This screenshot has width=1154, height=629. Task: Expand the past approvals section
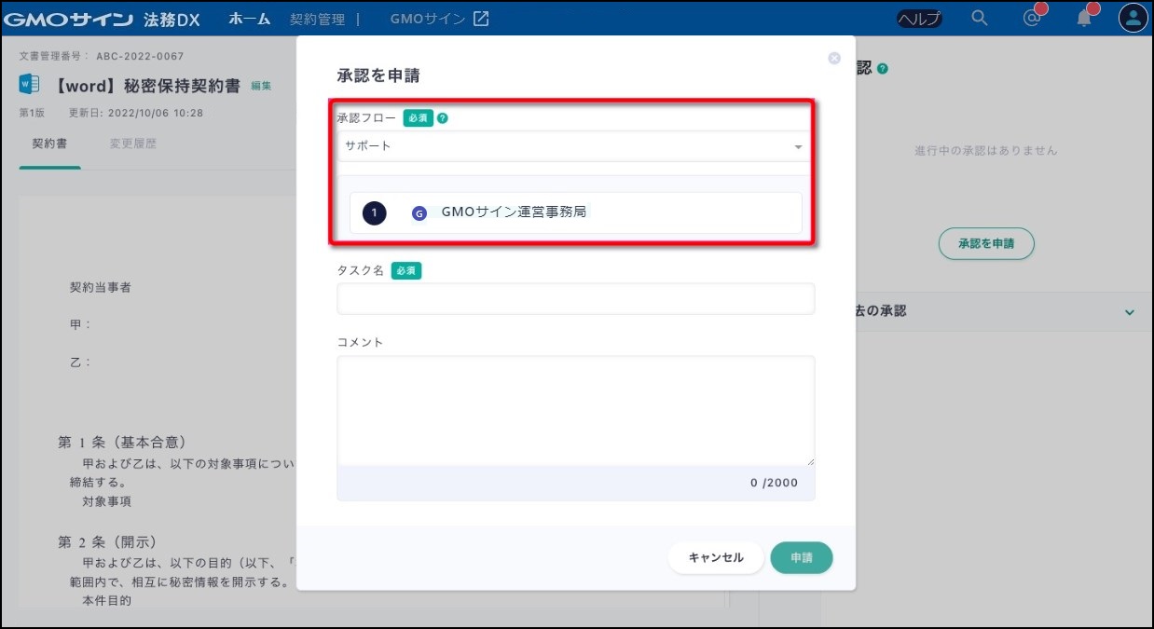click(1130, 312)
